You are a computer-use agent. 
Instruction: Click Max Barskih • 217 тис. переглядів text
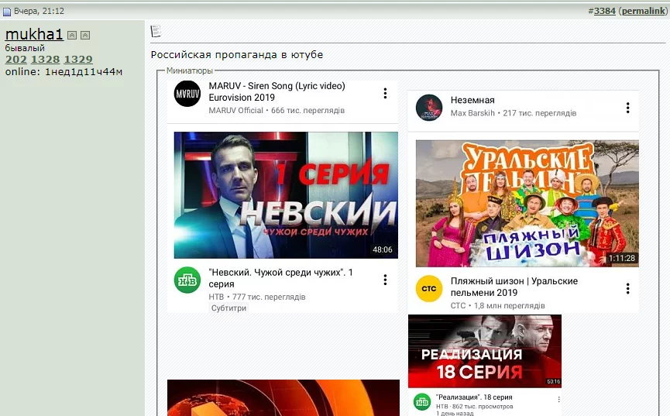(x=514, y=113)
